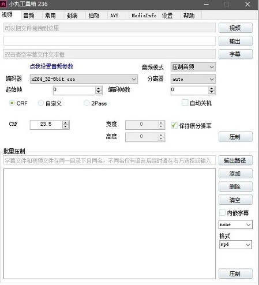Uncheck 保持原分辨率 checkbox

(174, 125)
